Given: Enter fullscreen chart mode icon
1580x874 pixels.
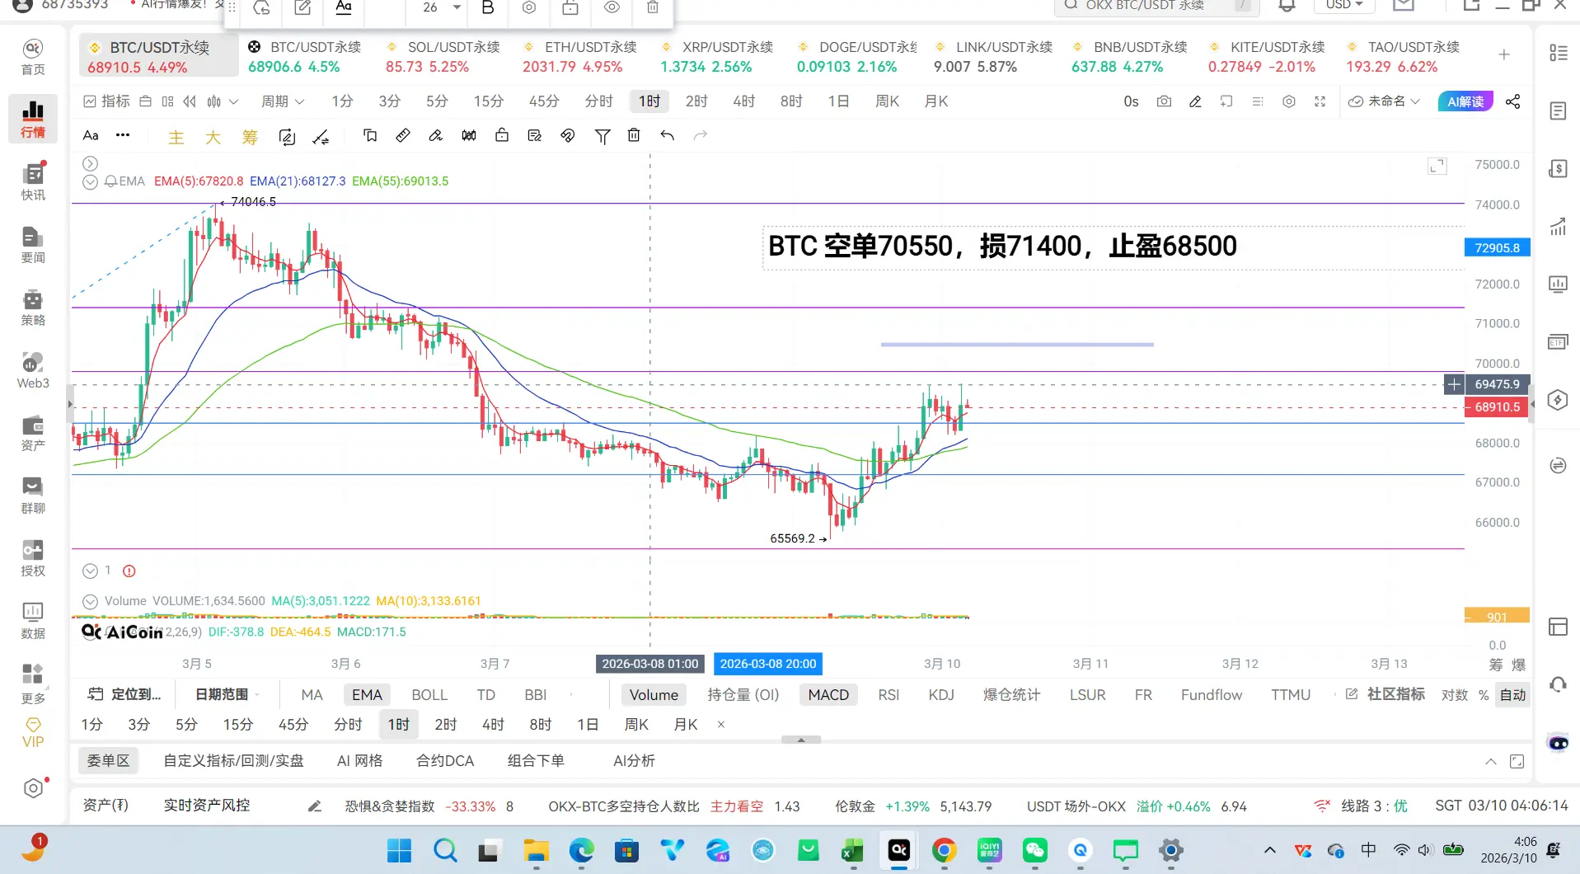Looking at the screenshot, I should 1320,101.
